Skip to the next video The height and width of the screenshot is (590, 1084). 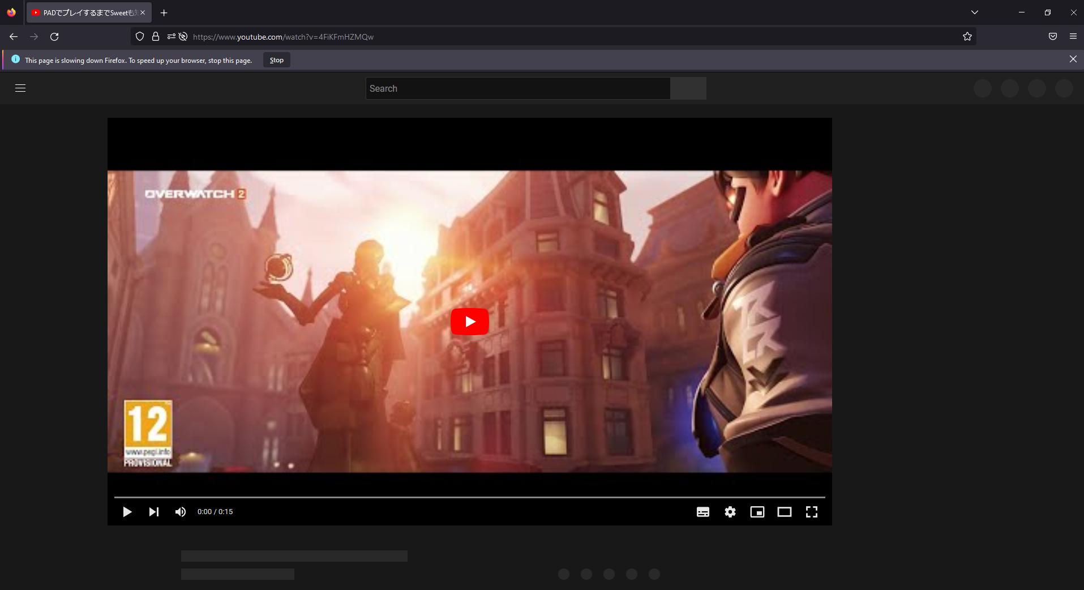tap(154, 512)
